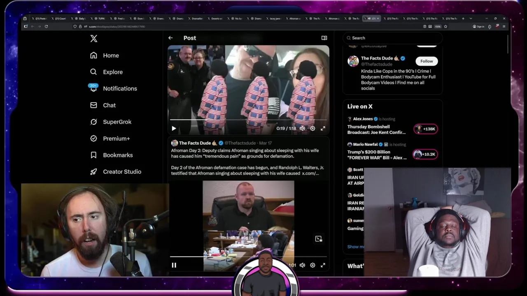This screenshot has width=527, height=296.
Task: Click the Live on X heading
Action: click(x=360, y=106)
